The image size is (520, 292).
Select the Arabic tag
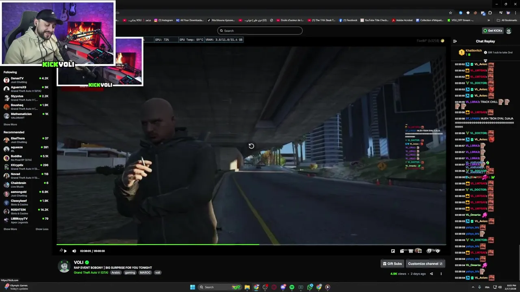[116, 273]
